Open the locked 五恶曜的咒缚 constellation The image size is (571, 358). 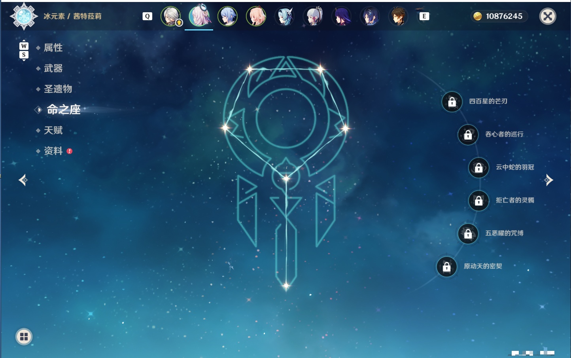[x=468, y=234]
